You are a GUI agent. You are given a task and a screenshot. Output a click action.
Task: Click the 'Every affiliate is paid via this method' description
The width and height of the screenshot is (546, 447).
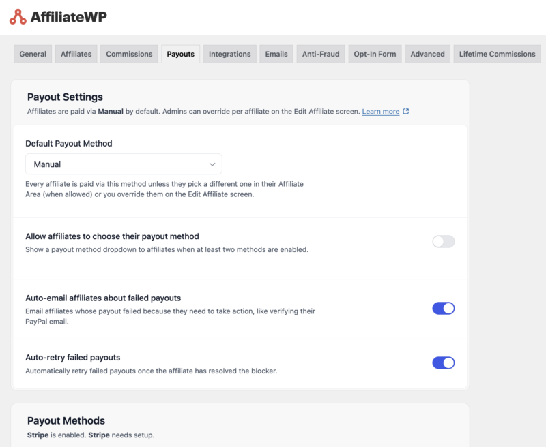point(164,189)
